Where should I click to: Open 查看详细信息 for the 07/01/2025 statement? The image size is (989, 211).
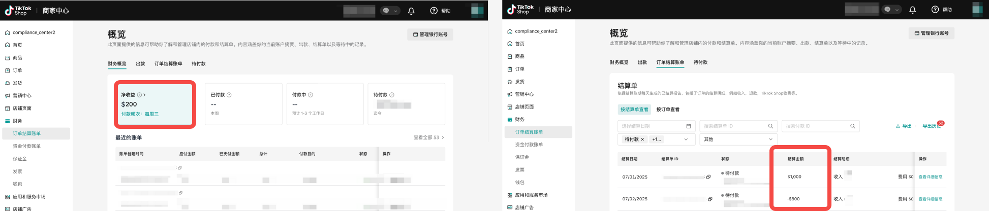coord(930,177)
